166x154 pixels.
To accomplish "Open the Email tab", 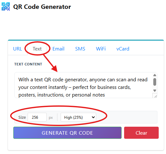I will (58, 49).
